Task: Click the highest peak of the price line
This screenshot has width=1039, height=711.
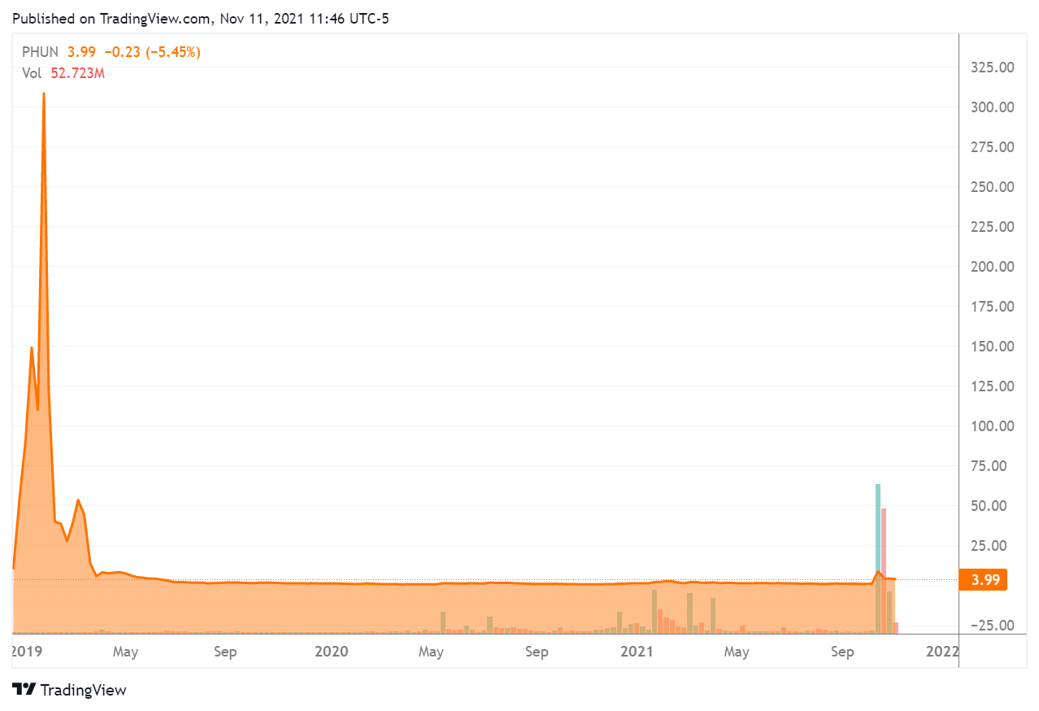Action: click(x=43, y=94)
